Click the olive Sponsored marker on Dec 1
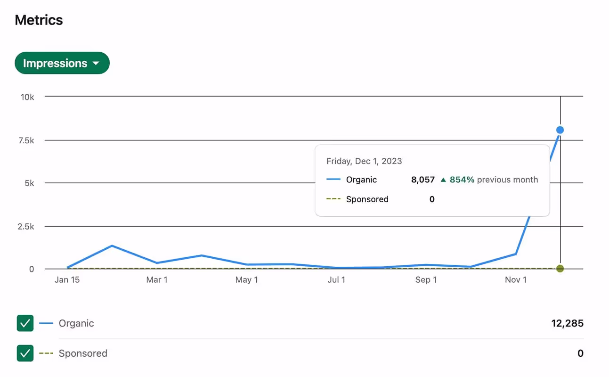 tap(560, 269)
